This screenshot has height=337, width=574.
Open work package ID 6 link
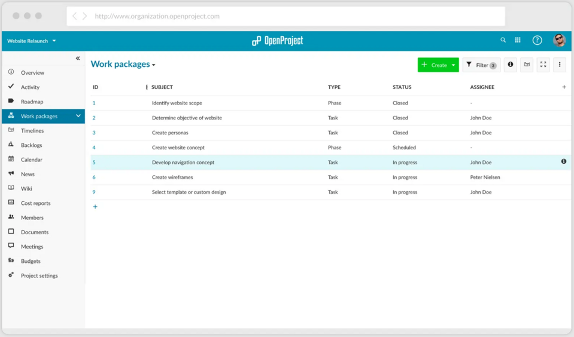[x=94, y=177]
